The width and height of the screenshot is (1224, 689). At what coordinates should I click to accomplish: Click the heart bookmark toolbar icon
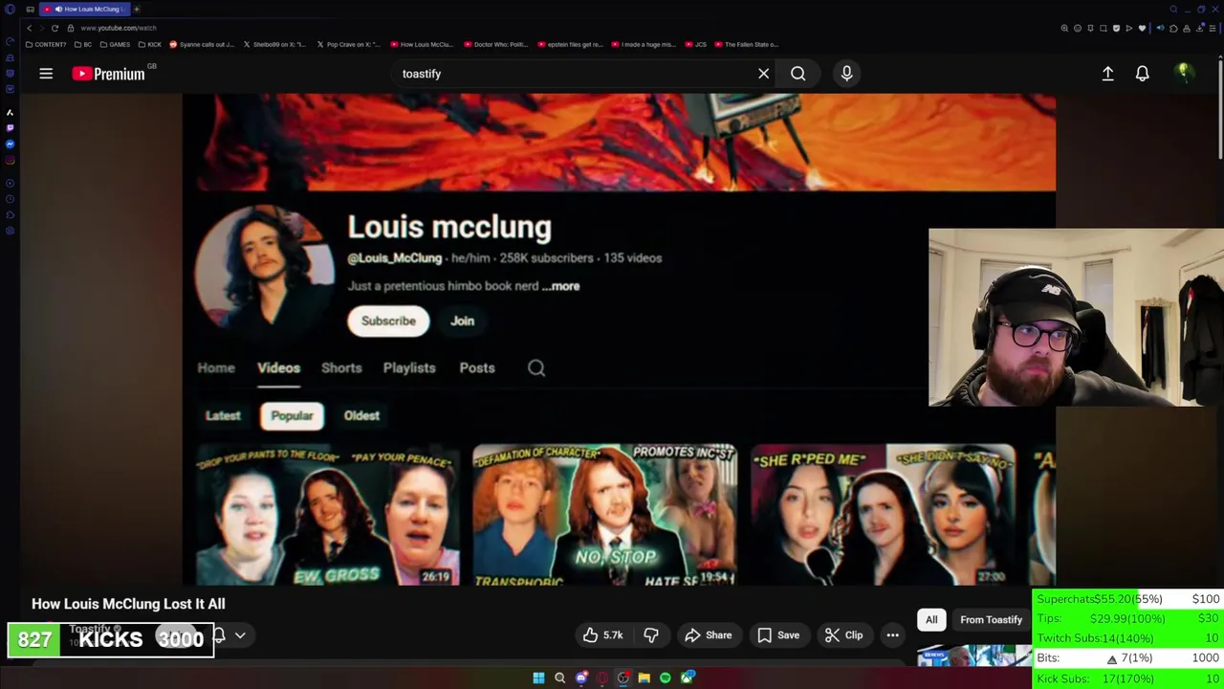pyautogui.click(x=1142, y=28)
